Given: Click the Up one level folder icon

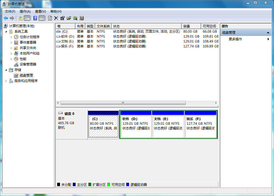Looking at the screenshot, I should pyautogui.click(x=20, y=18).
